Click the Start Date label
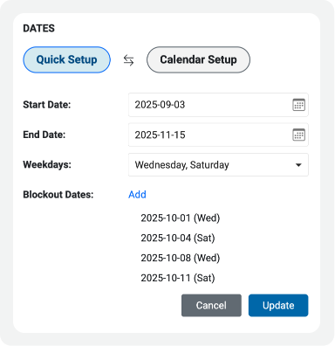Viewport: 335px width, 346px height. [x=47, y=105]
